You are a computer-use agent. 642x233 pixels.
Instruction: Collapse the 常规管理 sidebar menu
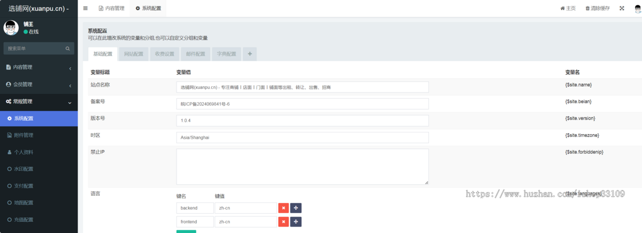[39, 102]
